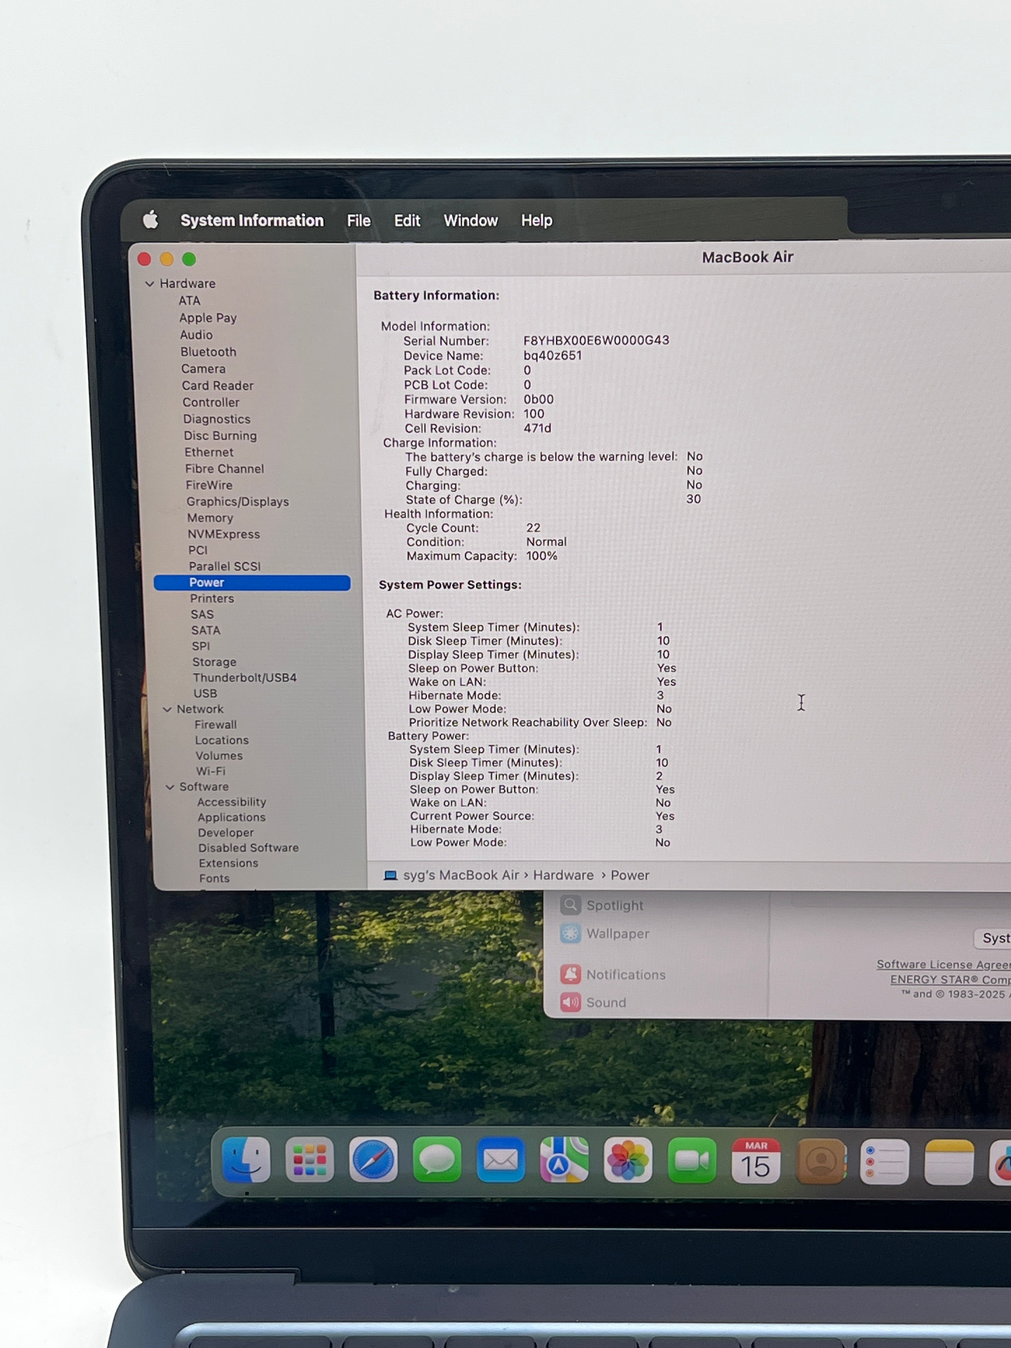Click syg's MacBook Air in path bar
Image resolution: width=1011 pixels, height=1348 pixels.
(x=461, y=875)
